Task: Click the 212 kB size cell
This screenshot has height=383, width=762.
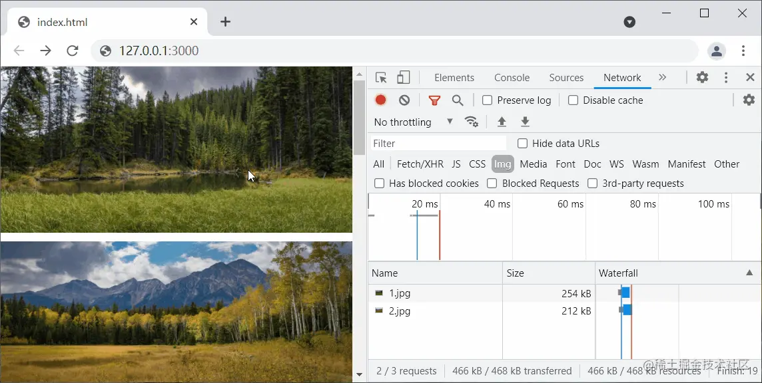Action: [x=576, y=311]
